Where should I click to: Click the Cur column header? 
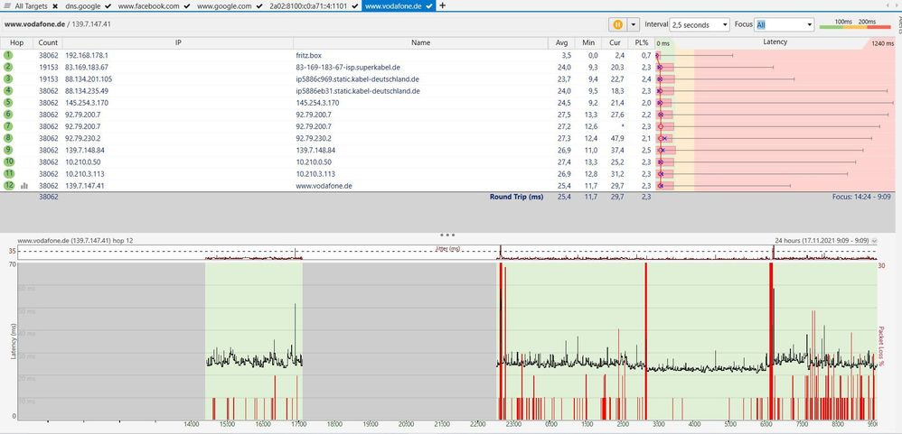(615, 42)
